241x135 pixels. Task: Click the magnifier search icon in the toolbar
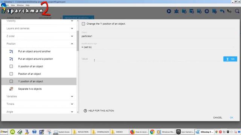click(x=237, y=11)
